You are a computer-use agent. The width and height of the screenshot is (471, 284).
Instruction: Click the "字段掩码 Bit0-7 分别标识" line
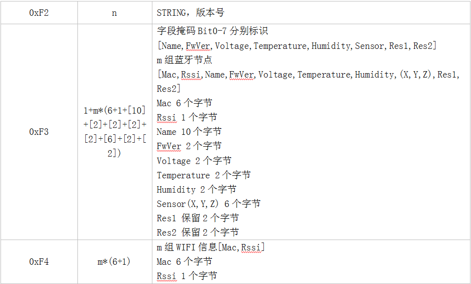(x=212, y=31)
